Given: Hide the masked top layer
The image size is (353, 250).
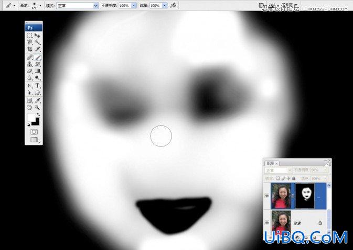Looking at the screenshot, I should click(267, 196).
